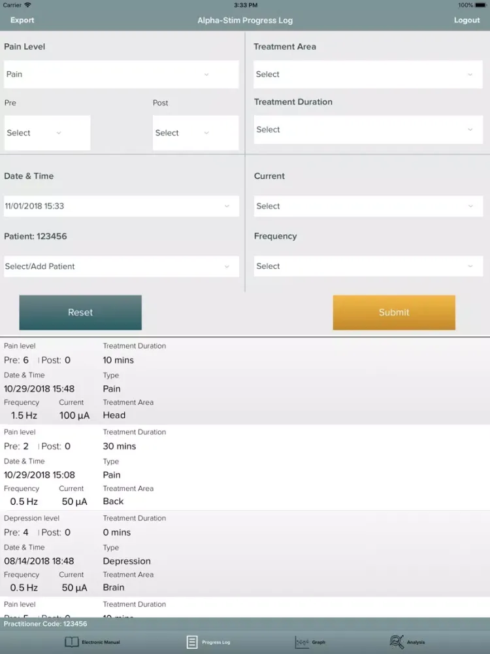Viewport: 490px width, 654px height.
Task: Export the progress log
Action: (x=22, y=20)
